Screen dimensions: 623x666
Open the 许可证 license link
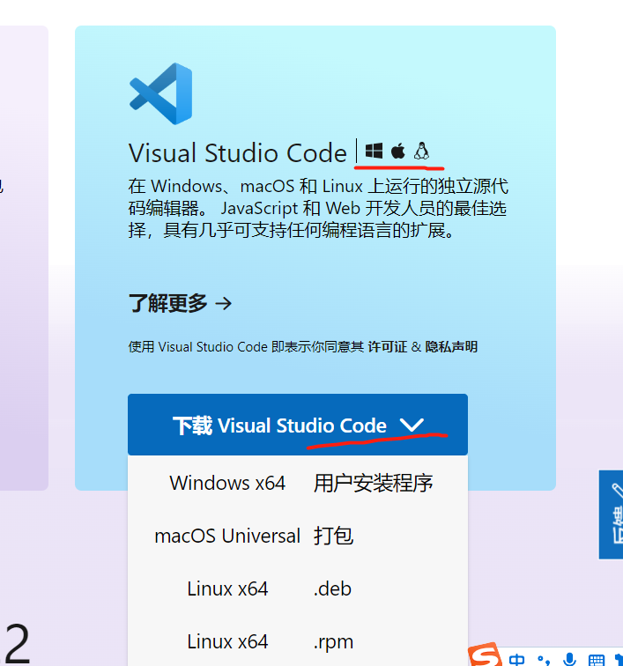(387, 346)
